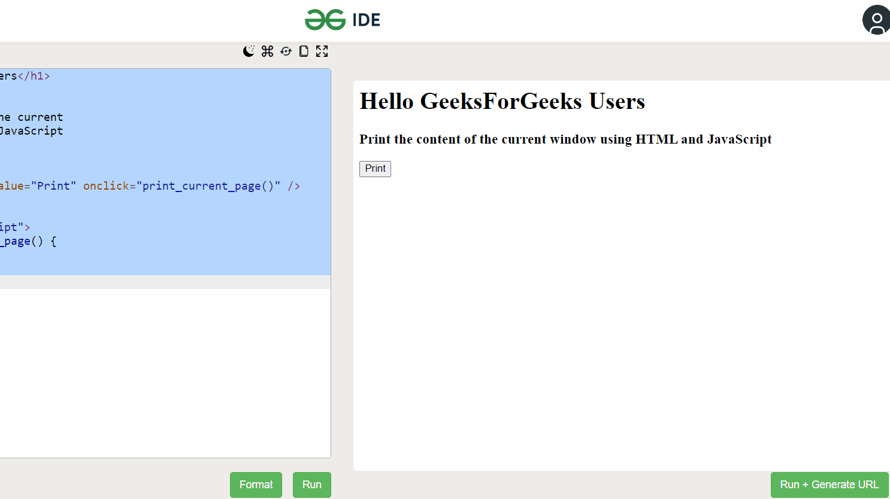Click the word 'current' in the editor

click(x=40, y=117)
